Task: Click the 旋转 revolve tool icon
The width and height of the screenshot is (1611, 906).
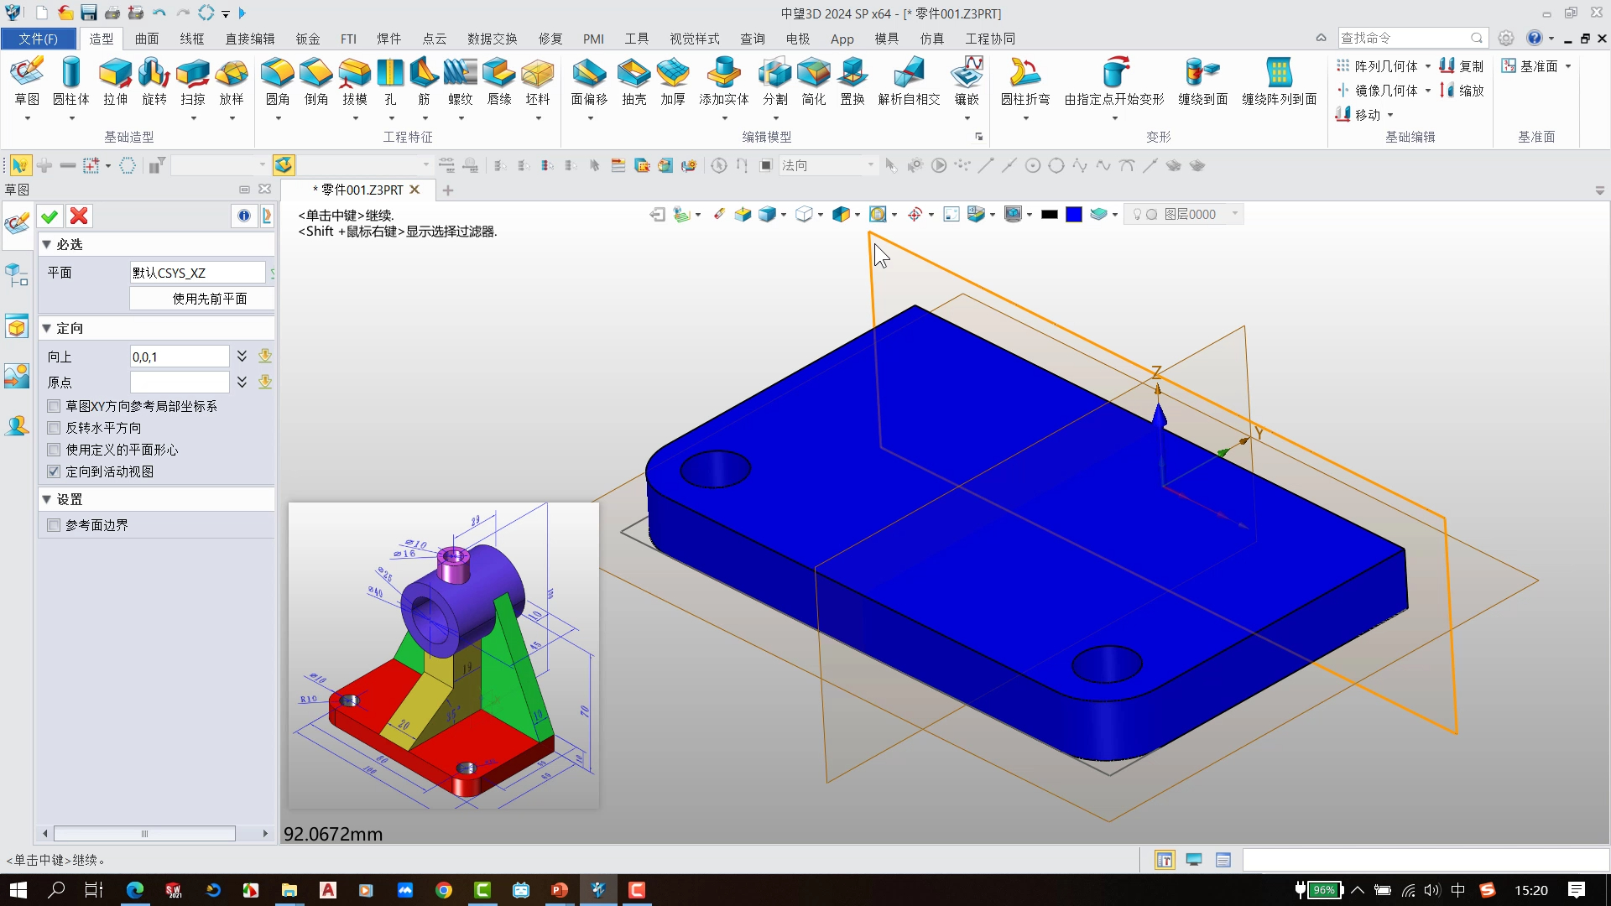Action: pyautogui.click(x=154, y=81)
